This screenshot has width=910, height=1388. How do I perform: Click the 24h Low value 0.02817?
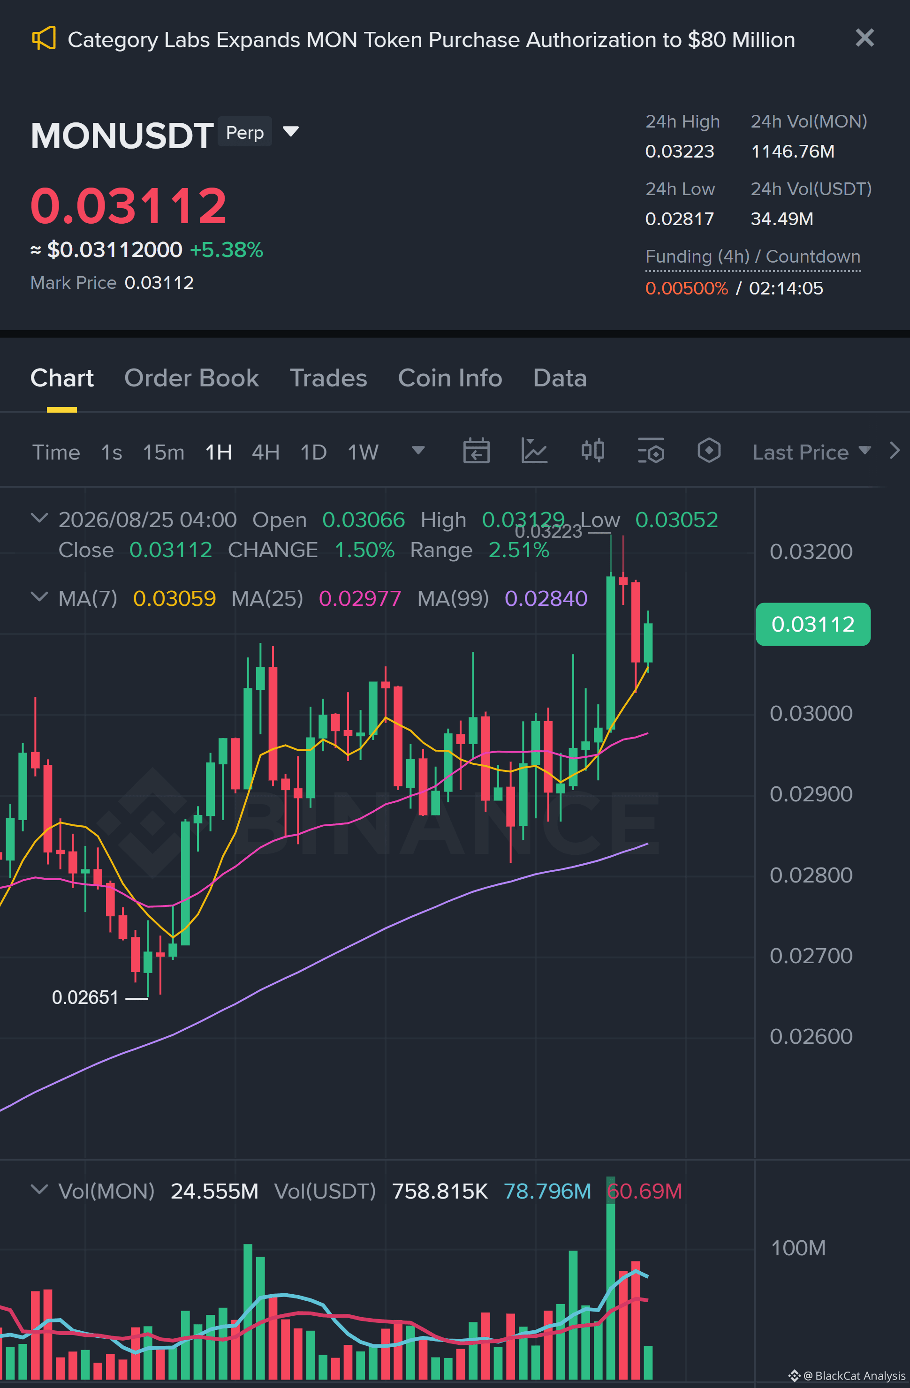pyautogui.click(x=680, y=219)
